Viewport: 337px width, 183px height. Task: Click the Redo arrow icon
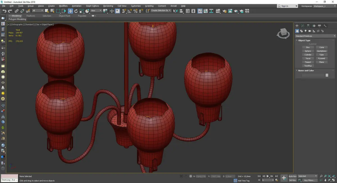coord(10,11)
